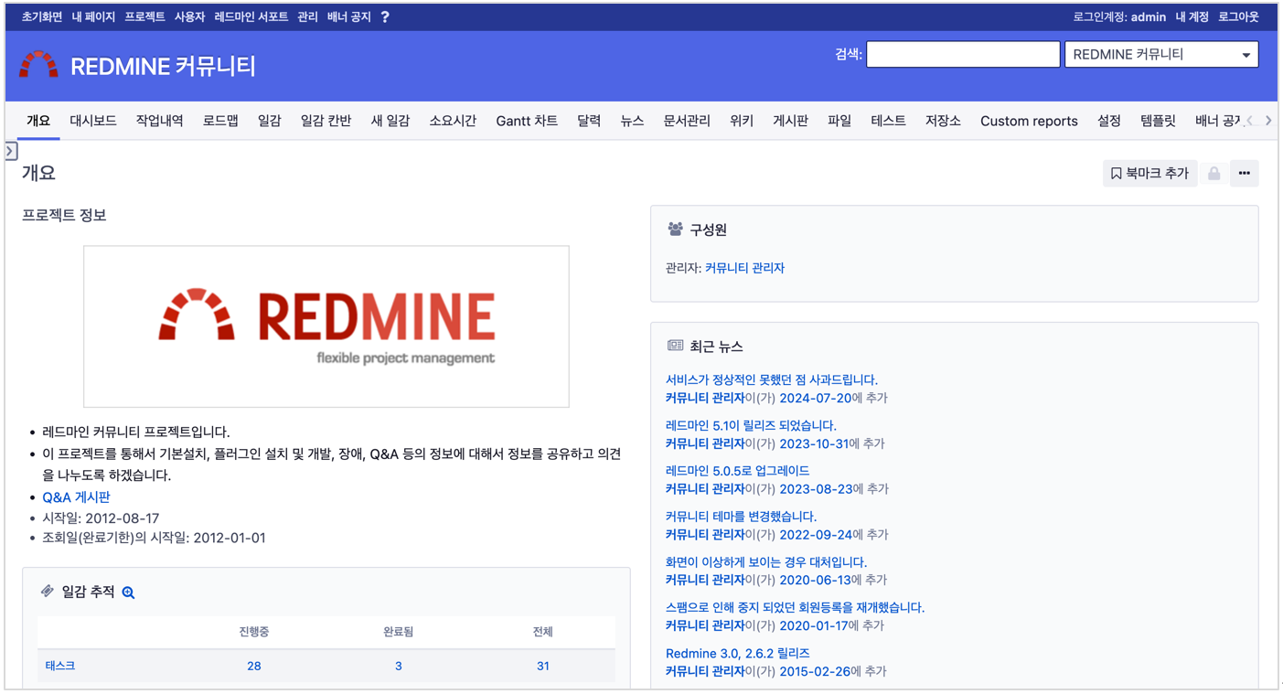
Task: Click the 2020-01-17 date link
Action: 816,626
